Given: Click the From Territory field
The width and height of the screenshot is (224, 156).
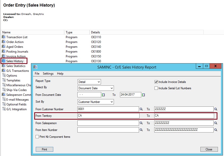Looking at the screenshot, I should (x=108, y=116).
